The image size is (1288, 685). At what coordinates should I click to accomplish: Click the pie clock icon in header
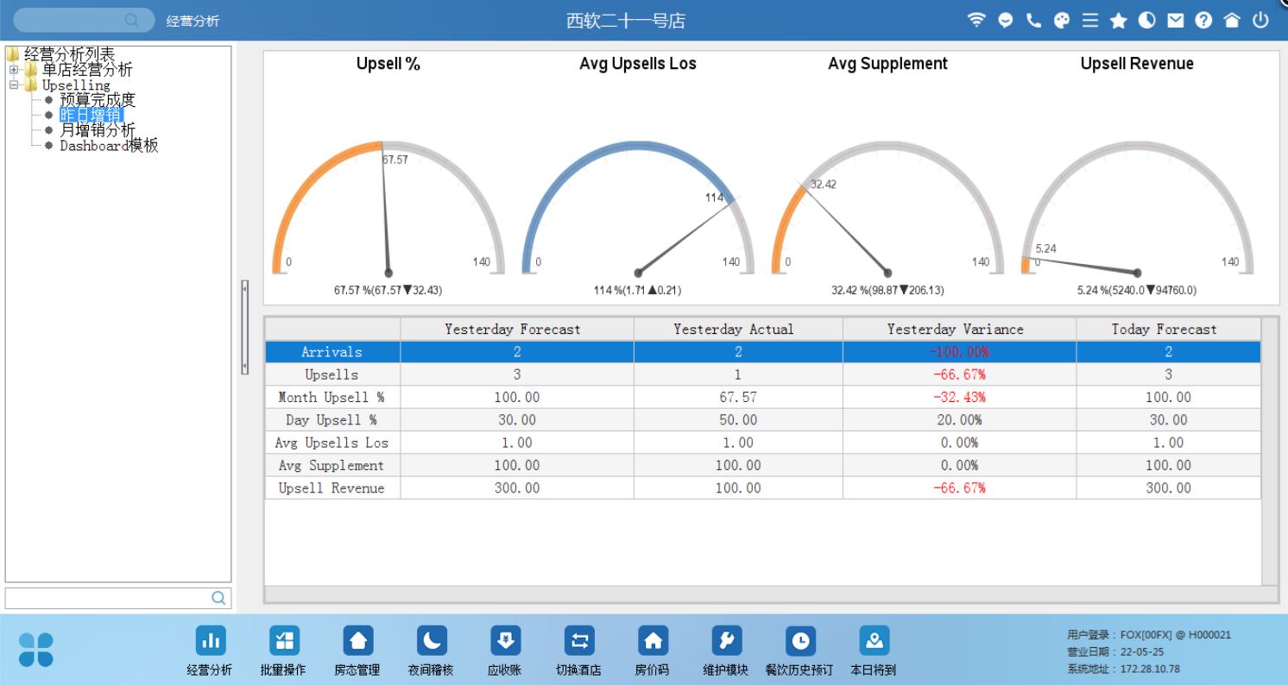click(x=1146, y=20)
